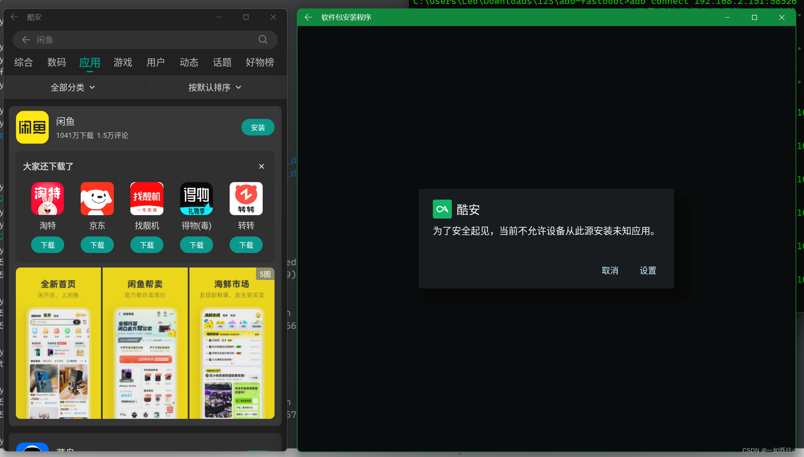
Task: Switch to the 综合 tab
Action: (x=23, y=62)
